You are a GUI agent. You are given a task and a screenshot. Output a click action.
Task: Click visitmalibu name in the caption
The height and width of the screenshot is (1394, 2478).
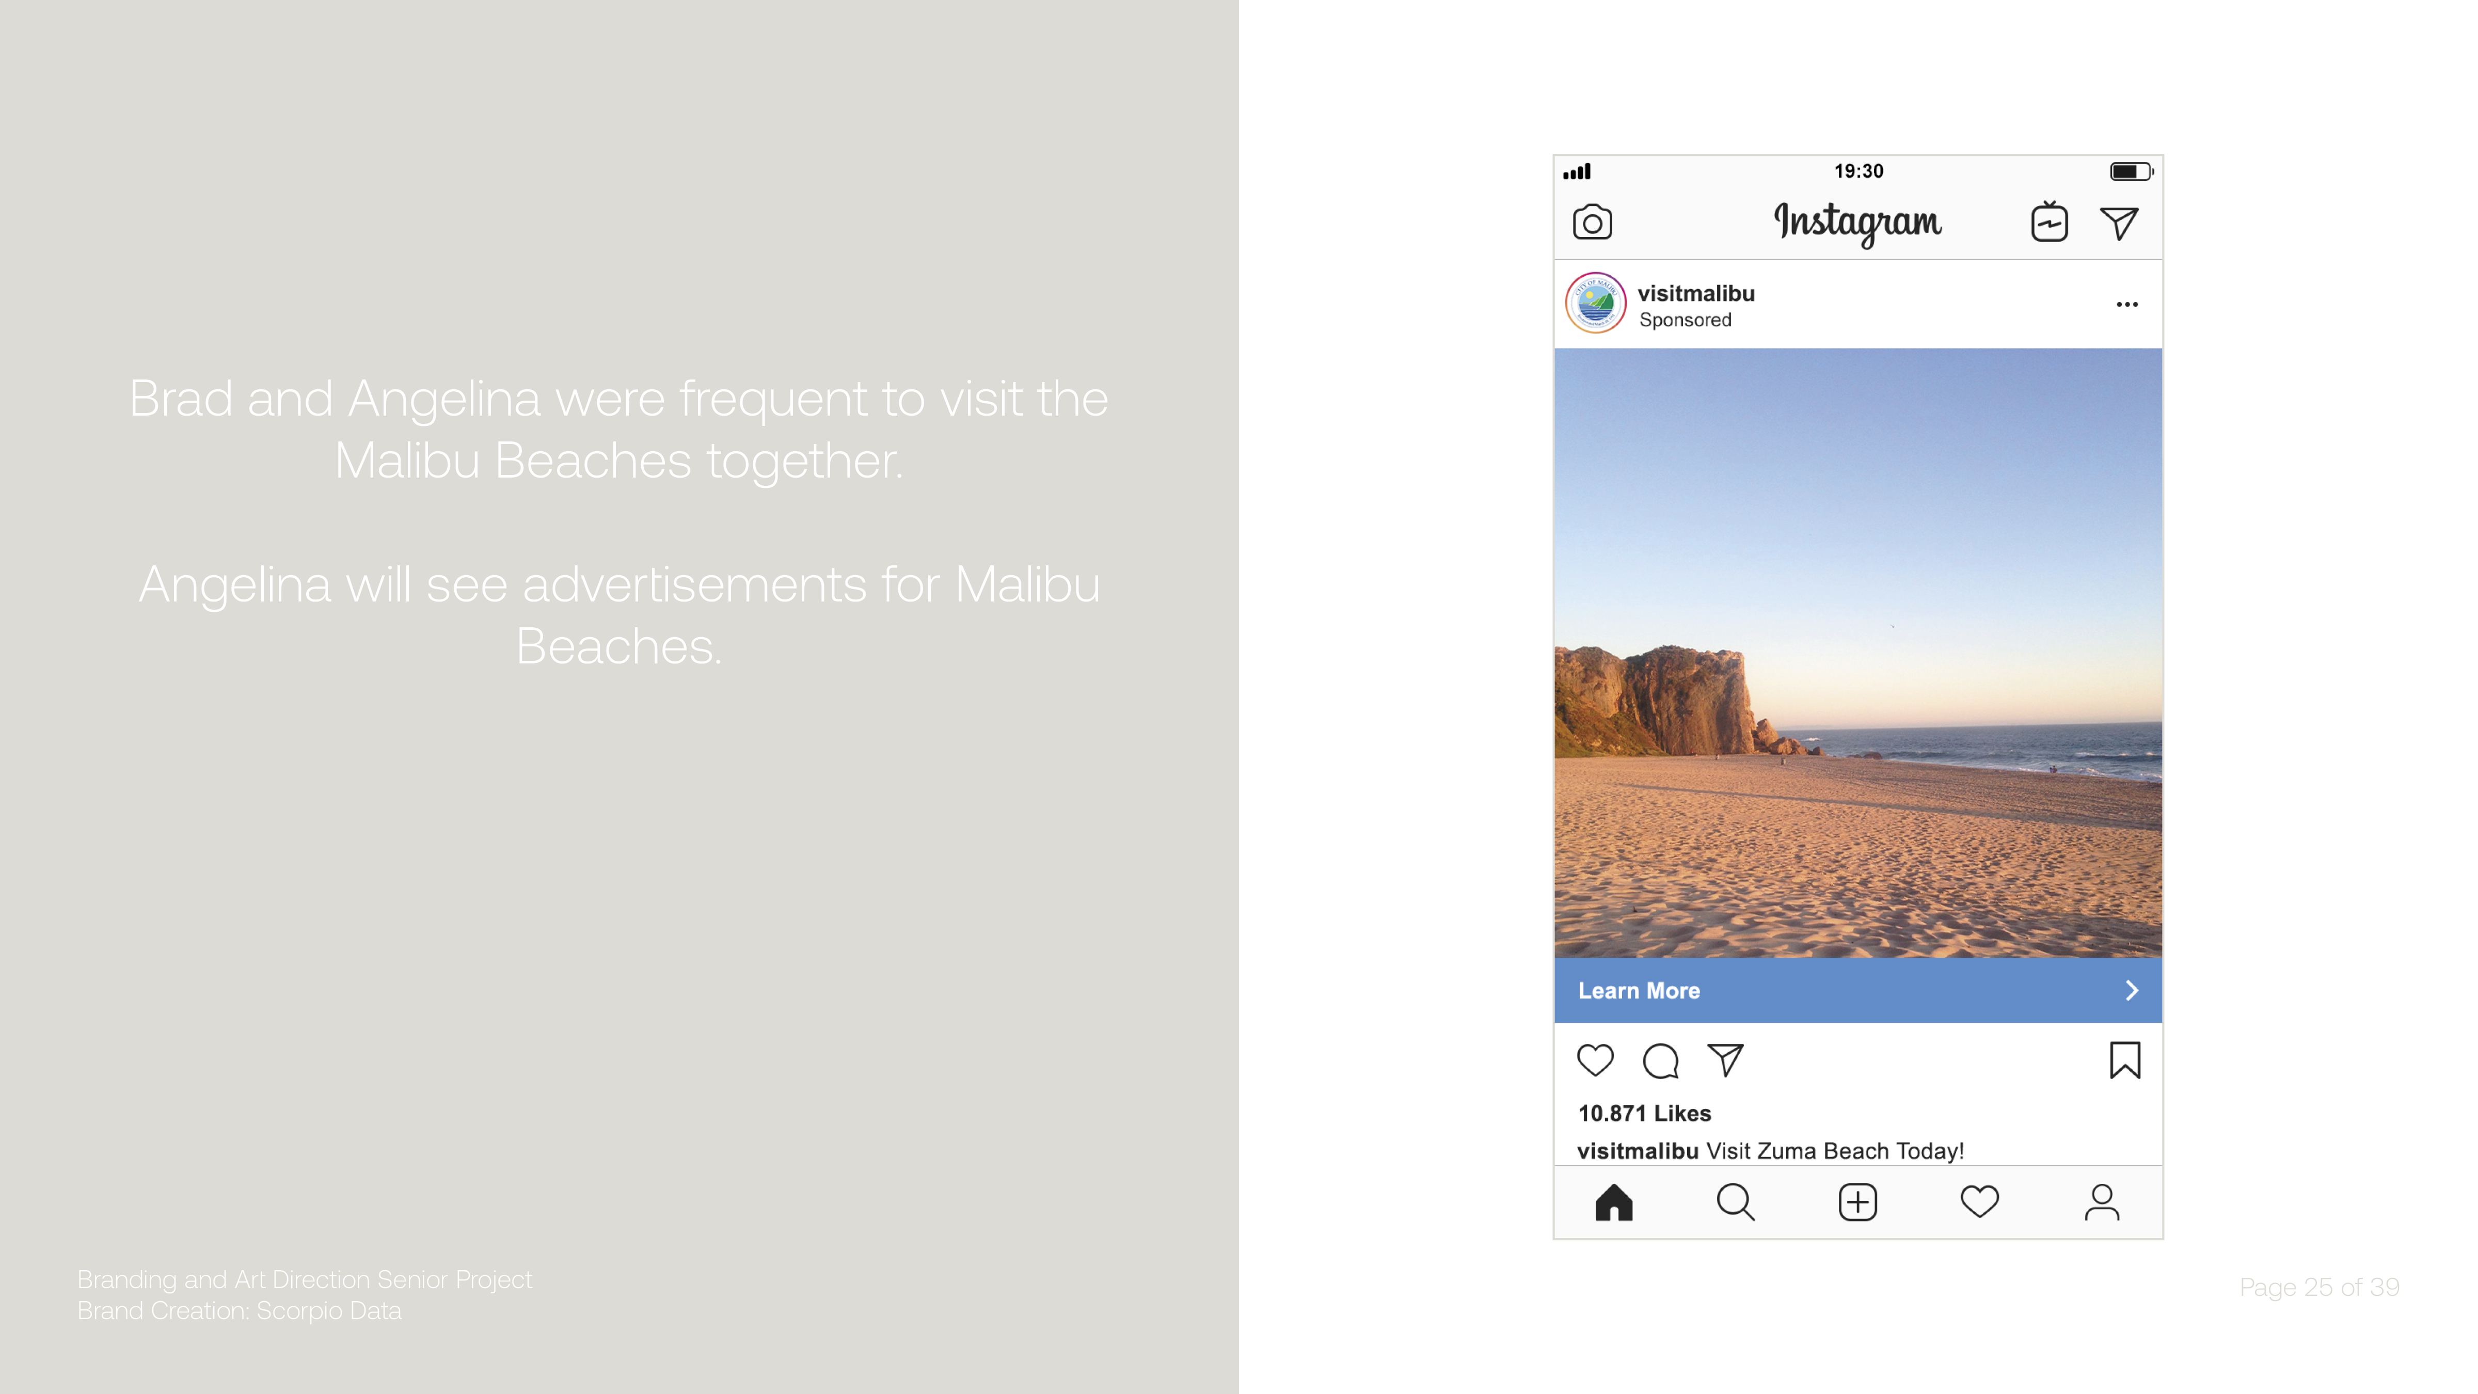coord(1637,1151)
